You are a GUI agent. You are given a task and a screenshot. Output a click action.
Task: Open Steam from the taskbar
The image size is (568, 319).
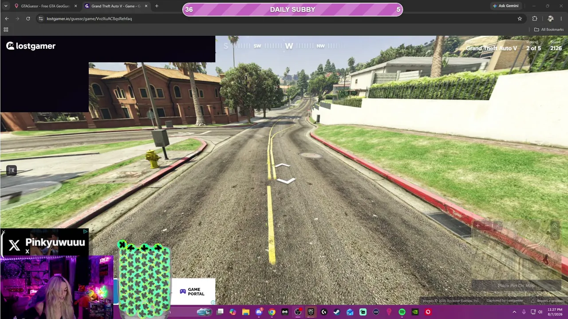pyautogui.click(x=337, y=312)
